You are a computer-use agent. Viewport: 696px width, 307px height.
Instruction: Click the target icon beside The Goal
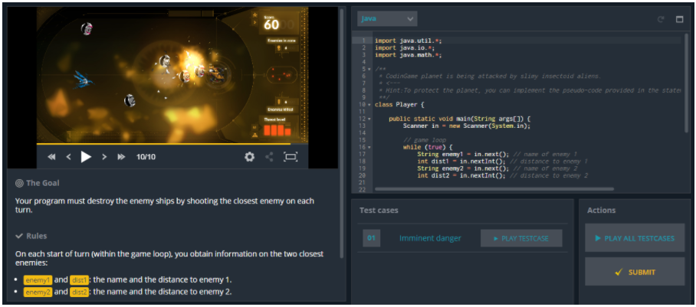click(19, 183)
